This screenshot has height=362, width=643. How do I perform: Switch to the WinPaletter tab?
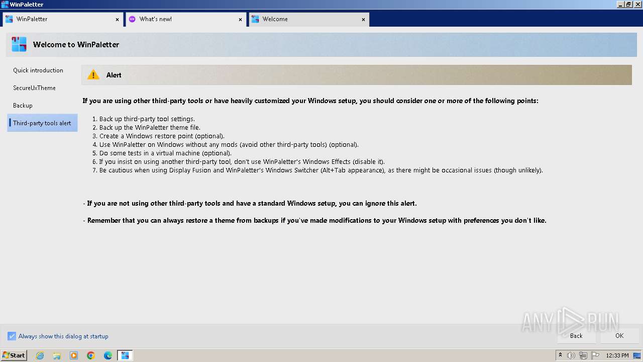(x=62, y=19)
